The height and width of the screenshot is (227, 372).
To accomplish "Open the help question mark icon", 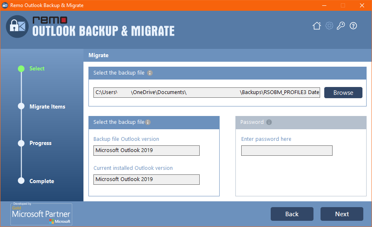I will coord(353,26).
